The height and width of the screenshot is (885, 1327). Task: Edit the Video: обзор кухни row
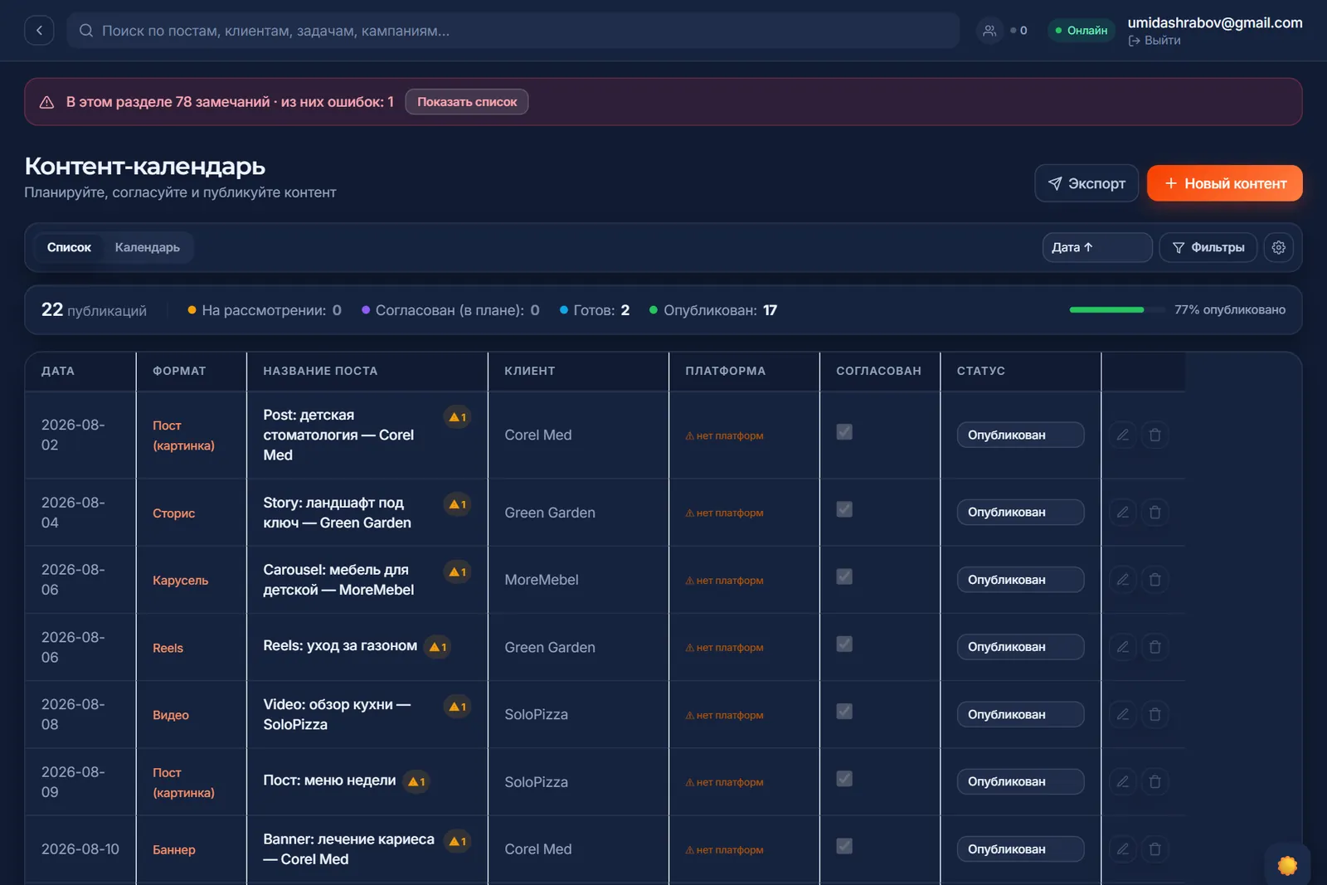[1123, 714]
